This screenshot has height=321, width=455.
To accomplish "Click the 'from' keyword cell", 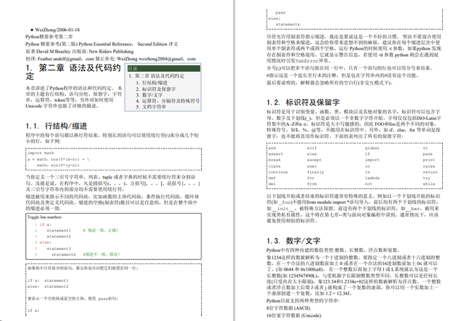I will click(311, 184).
